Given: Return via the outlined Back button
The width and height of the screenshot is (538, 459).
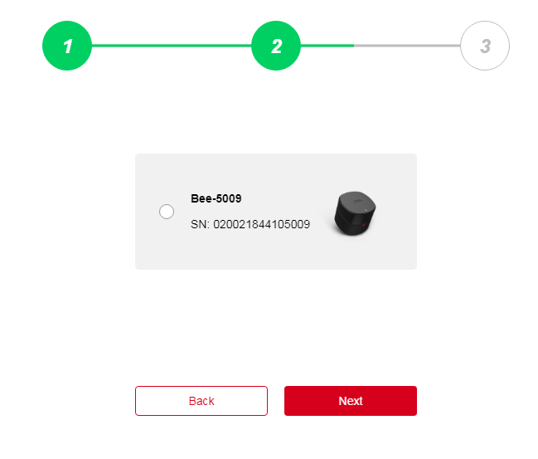Looking at the screenshot, I should (x=201, y=401).
